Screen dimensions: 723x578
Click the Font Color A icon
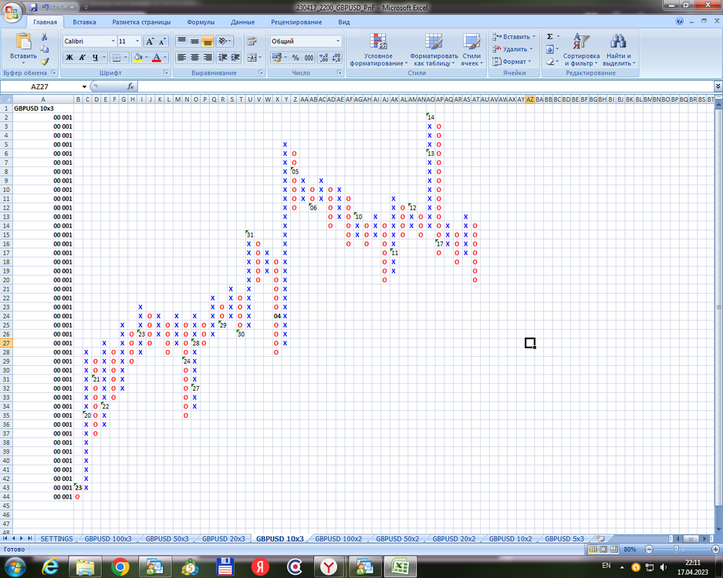(157, 58)
